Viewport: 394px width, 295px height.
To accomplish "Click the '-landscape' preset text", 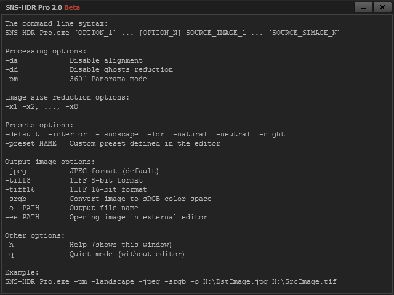I will (x=117, y=134).
